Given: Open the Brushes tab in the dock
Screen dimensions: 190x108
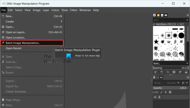Looking at the screenshot, I should (154, 15).
